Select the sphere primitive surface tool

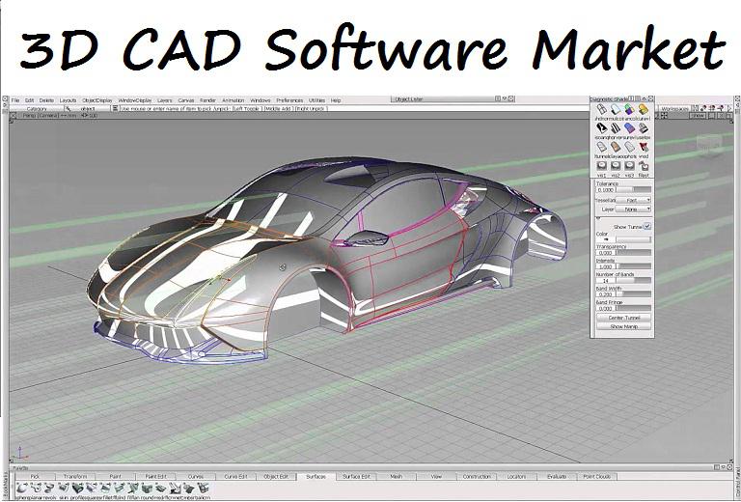coord(22,488)
